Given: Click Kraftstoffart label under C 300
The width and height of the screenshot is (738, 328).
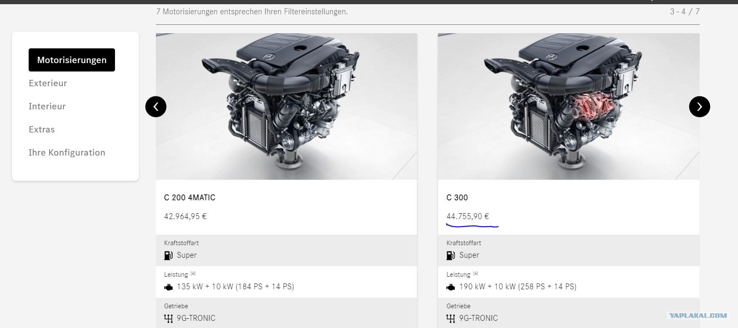Looking at the screenshot, I should (464, 243).
